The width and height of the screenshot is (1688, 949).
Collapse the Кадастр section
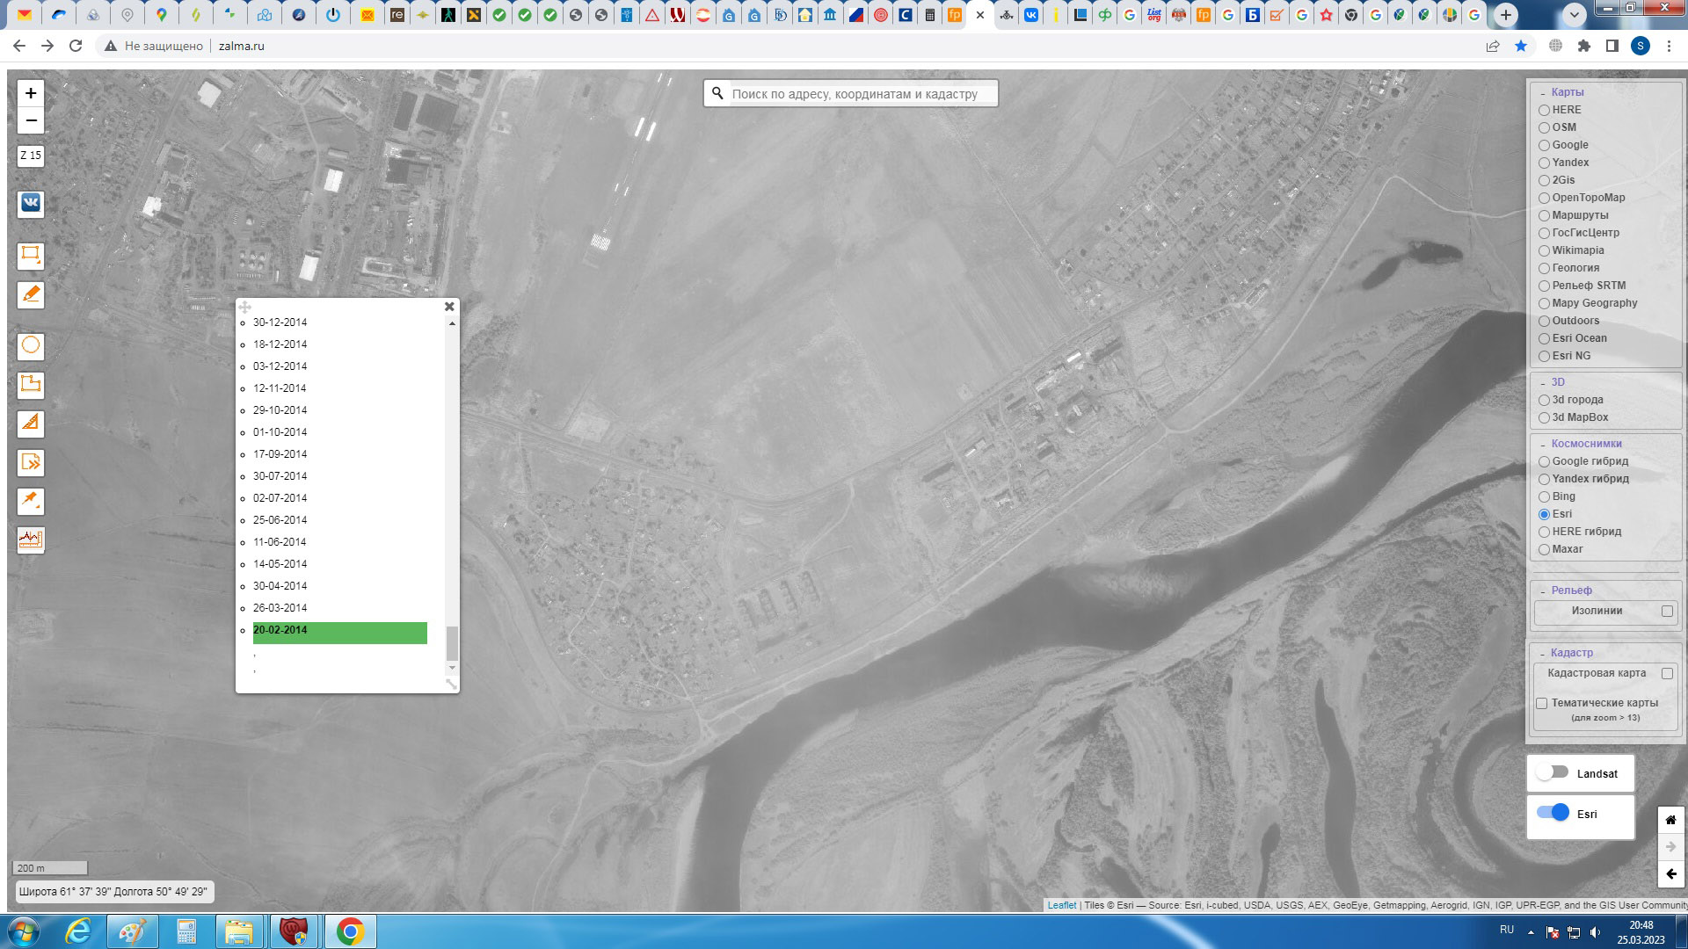point(1570,653)
